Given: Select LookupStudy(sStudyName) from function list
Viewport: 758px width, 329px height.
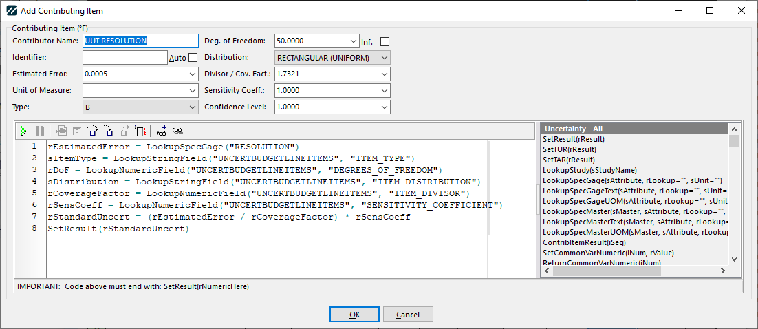Looking at the screenshot, I should click(x=589, y=170).
